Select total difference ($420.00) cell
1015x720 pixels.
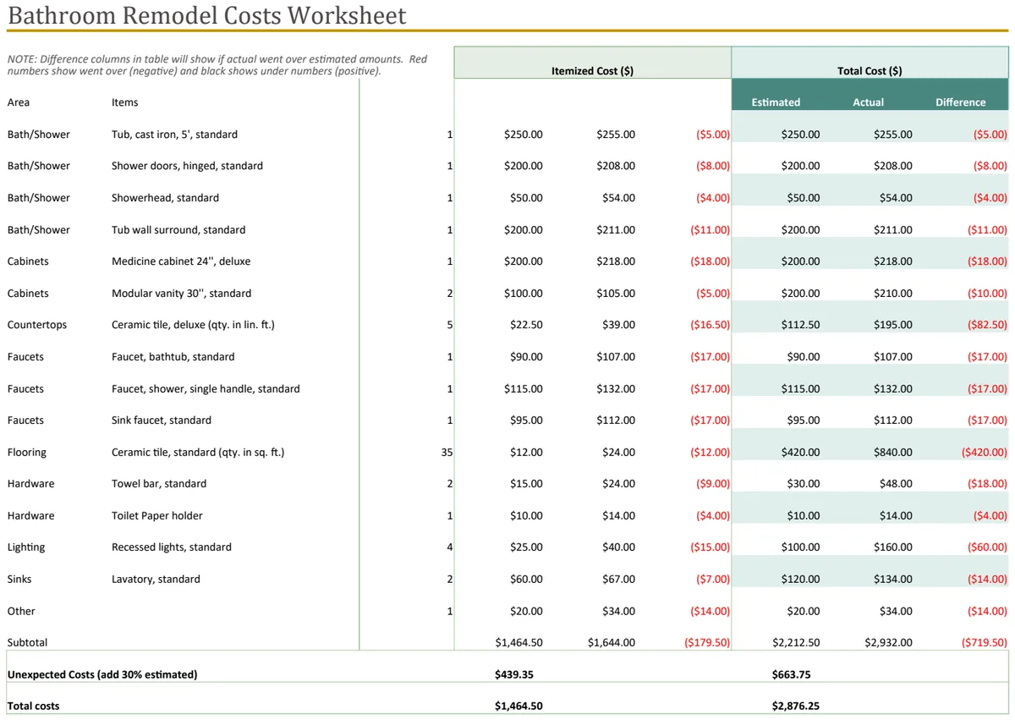coord(985,453)
